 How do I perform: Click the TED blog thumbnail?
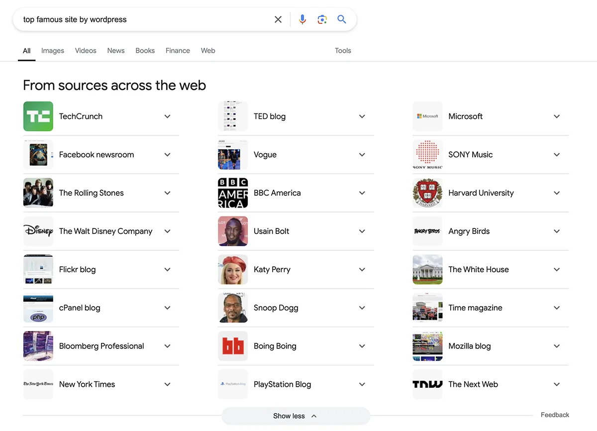[233, 116]
